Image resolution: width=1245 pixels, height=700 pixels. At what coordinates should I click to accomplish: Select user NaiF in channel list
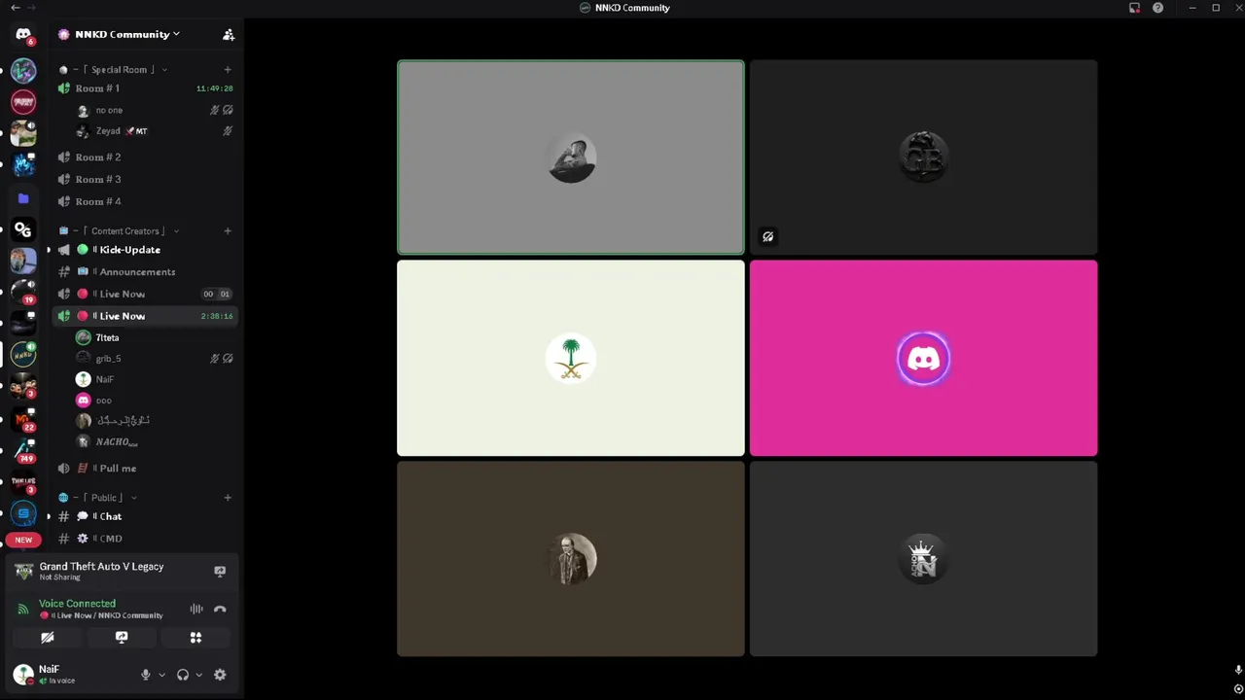pos(154,379)
